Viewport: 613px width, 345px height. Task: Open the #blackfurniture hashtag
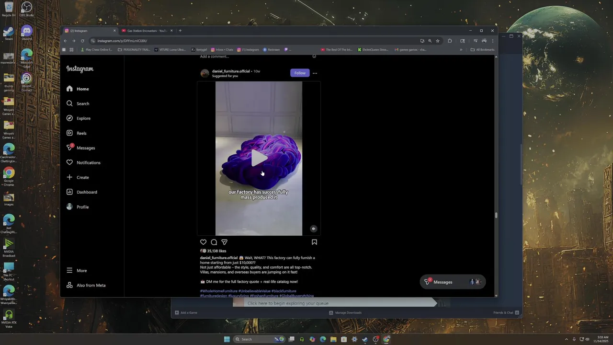284,291
